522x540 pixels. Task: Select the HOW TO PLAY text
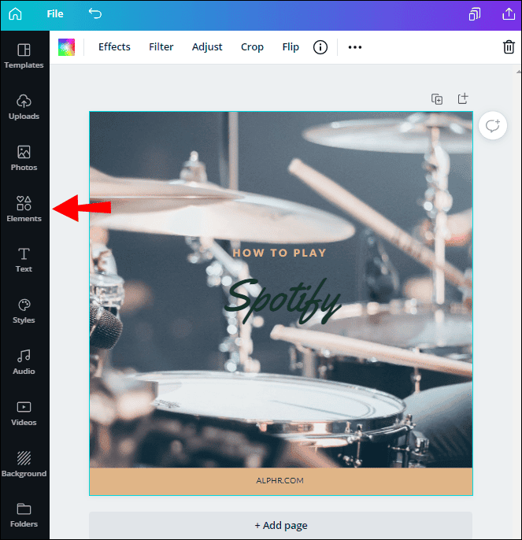[x=279, y=253]
